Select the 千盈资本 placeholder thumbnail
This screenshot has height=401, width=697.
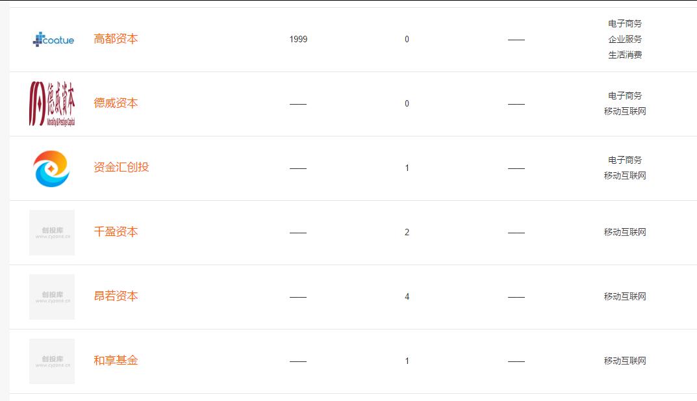pos(52,233)
